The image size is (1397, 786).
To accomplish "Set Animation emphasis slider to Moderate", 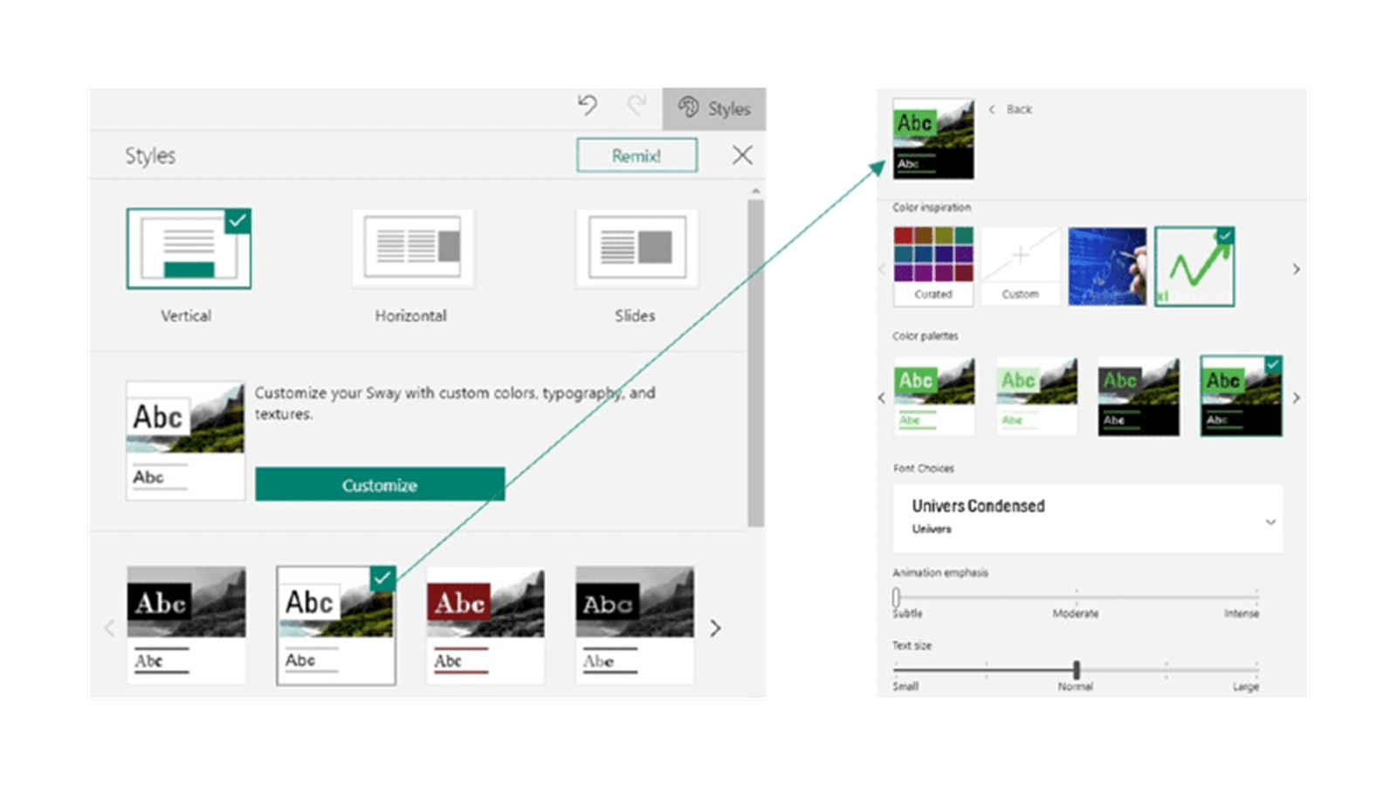I will coord(1076,597).
